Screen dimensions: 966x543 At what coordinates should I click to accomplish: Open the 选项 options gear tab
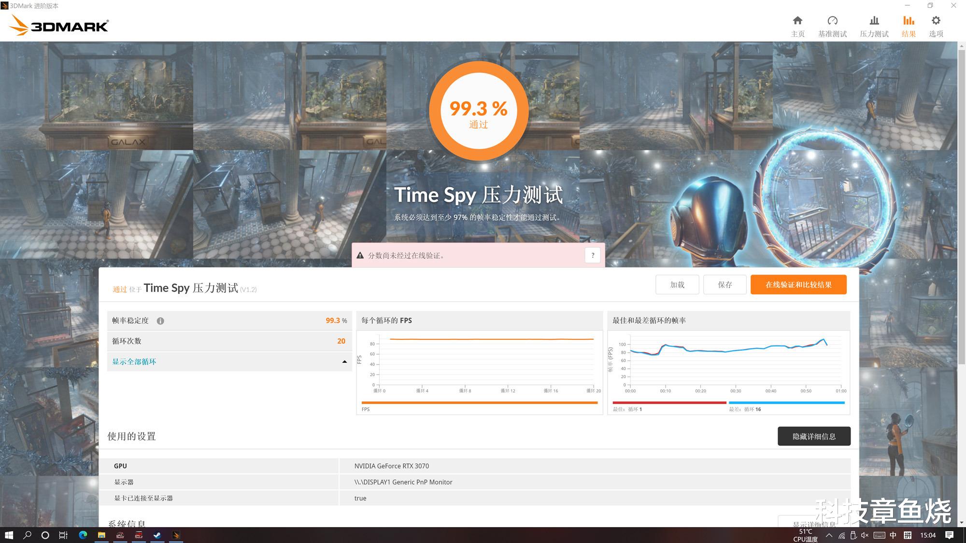(936, 27)
